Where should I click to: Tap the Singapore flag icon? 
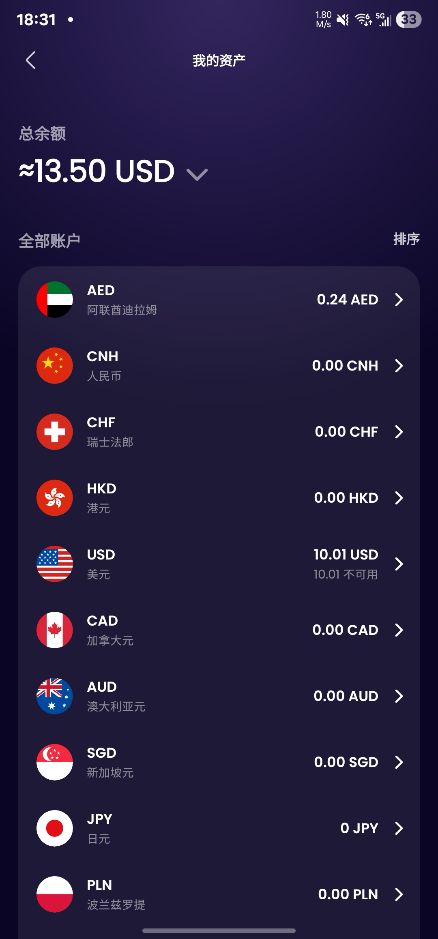[55, 762]
